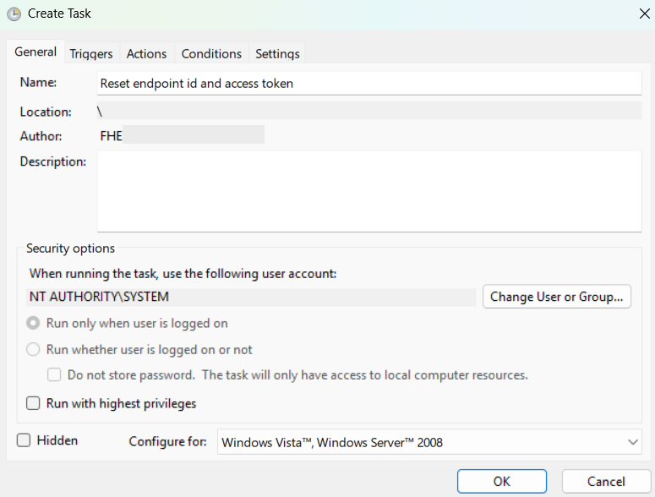The height and width of the screenshot is (497, 655).
Task: Click the Configure for dropdown arrow
Action: 633,442
